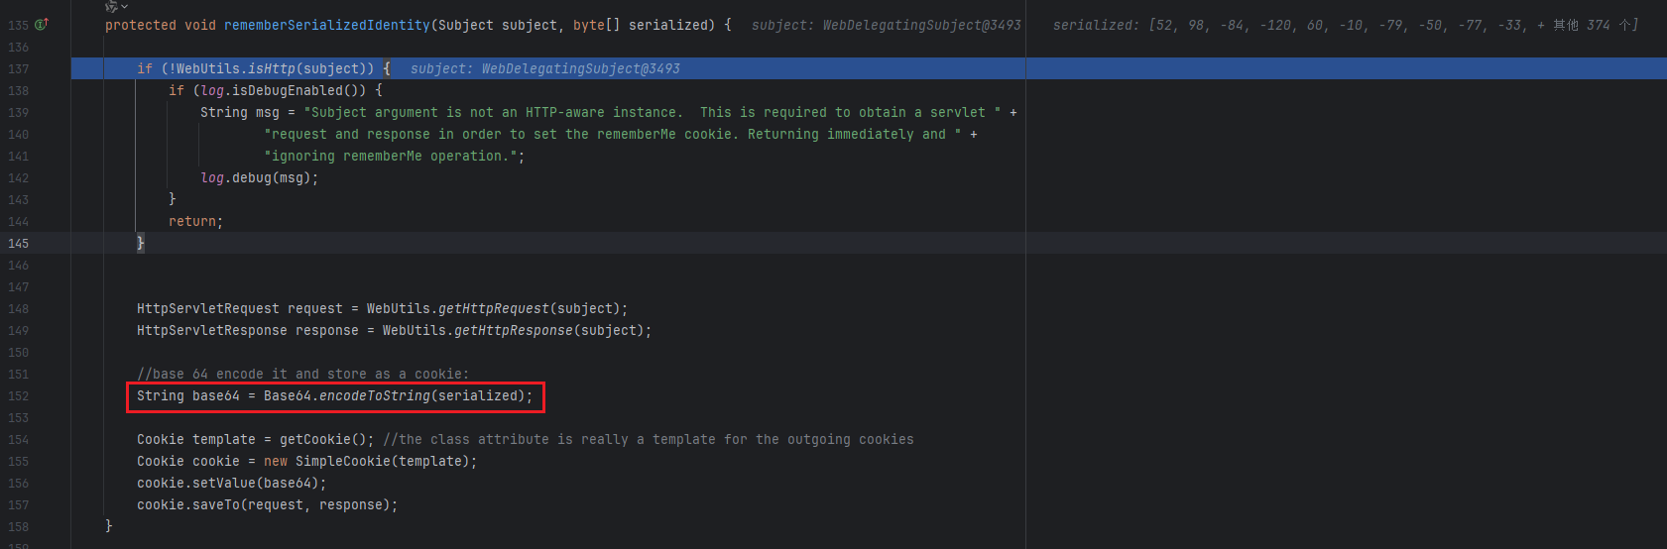Viewport: 1667px width, 549px height.
Task: Click the getHttpResponse method call
Action: tap(513, 330)
